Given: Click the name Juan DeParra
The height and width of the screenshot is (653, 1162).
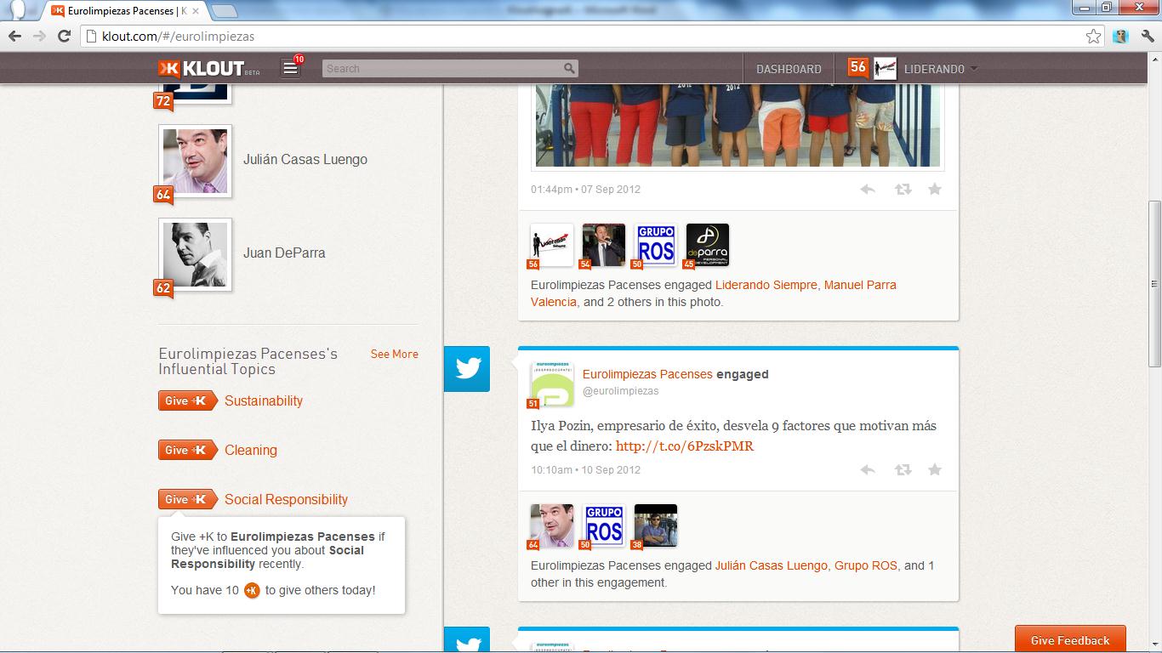Looking at the screenshot, I should click(x=284, y=253).
